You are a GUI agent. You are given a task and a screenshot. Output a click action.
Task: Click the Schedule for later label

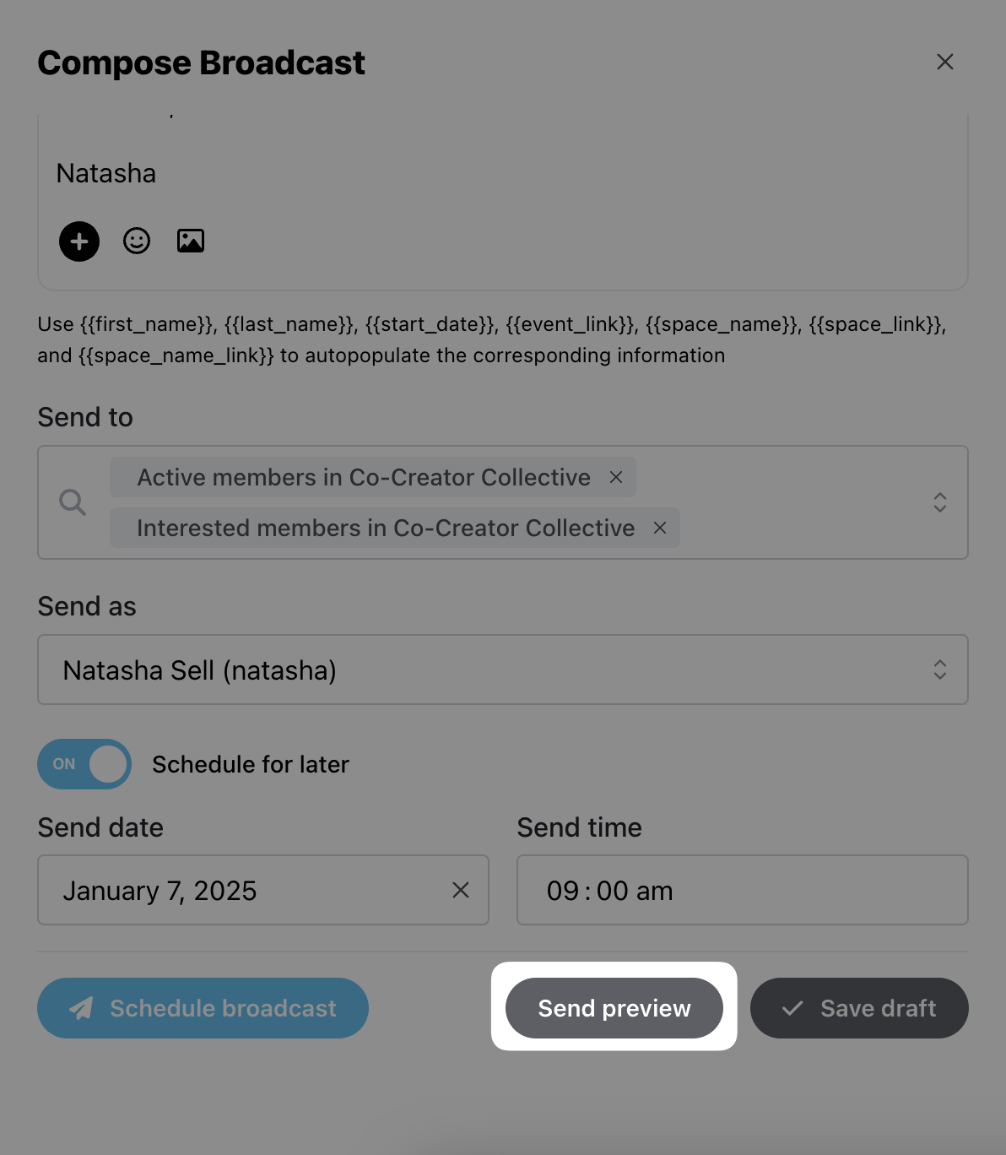(x=251, y=764)
